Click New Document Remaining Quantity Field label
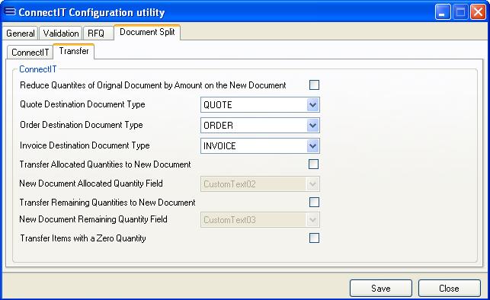The image size is (490, 300). [93, 219]
